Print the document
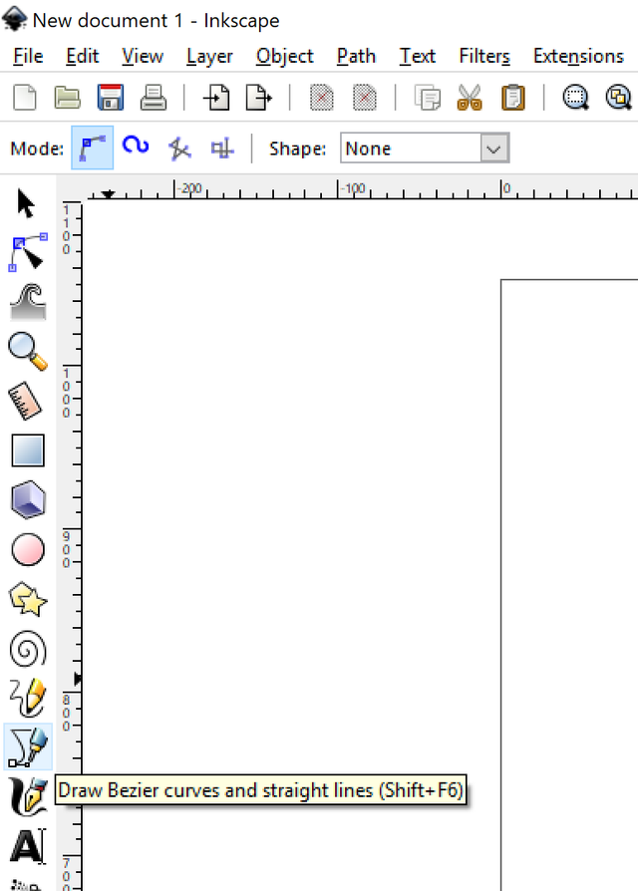The image size is (638, 891). (x=154, y=97)
